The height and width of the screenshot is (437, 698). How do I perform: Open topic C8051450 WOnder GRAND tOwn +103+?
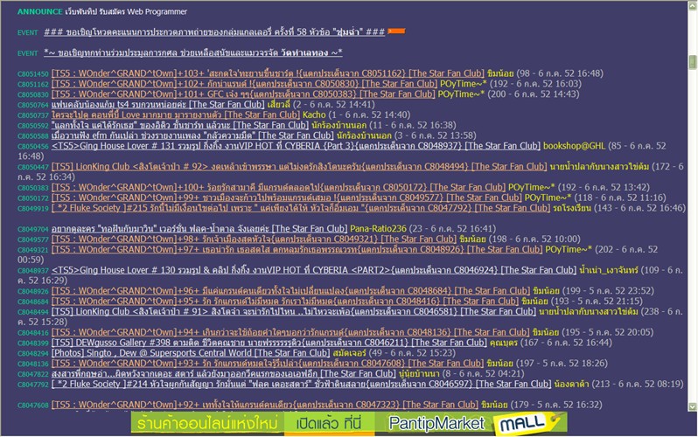point(268,73)
